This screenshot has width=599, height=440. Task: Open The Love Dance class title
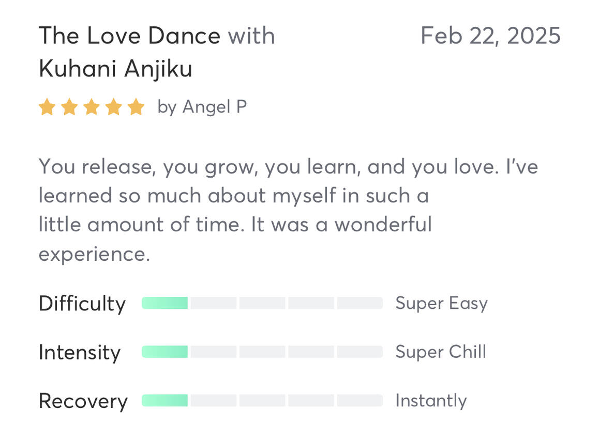coord(129,36)
